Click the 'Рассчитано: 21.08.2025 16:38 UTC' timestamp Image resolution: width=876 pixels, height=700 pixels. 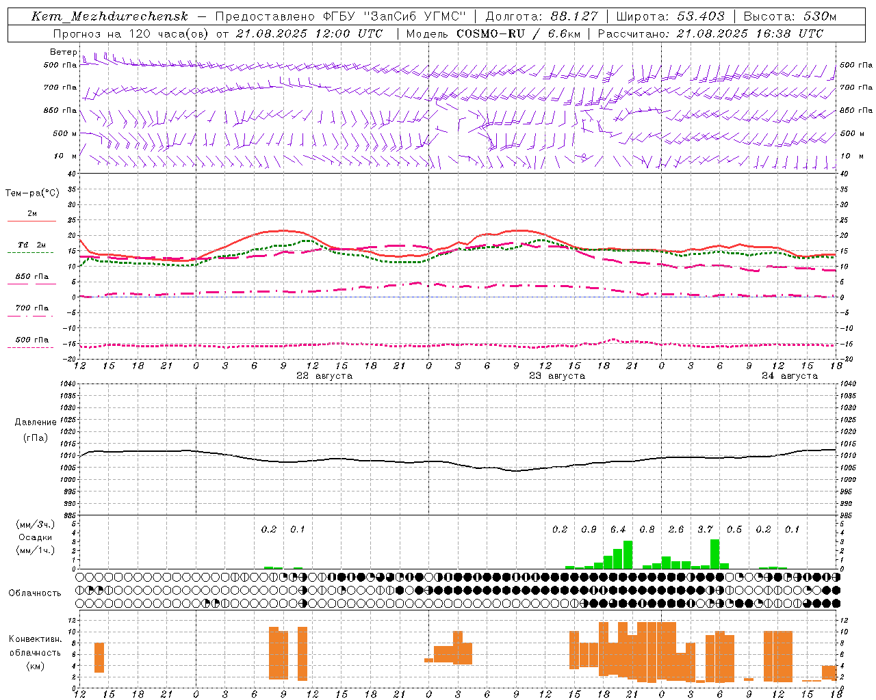click(711, 33)
